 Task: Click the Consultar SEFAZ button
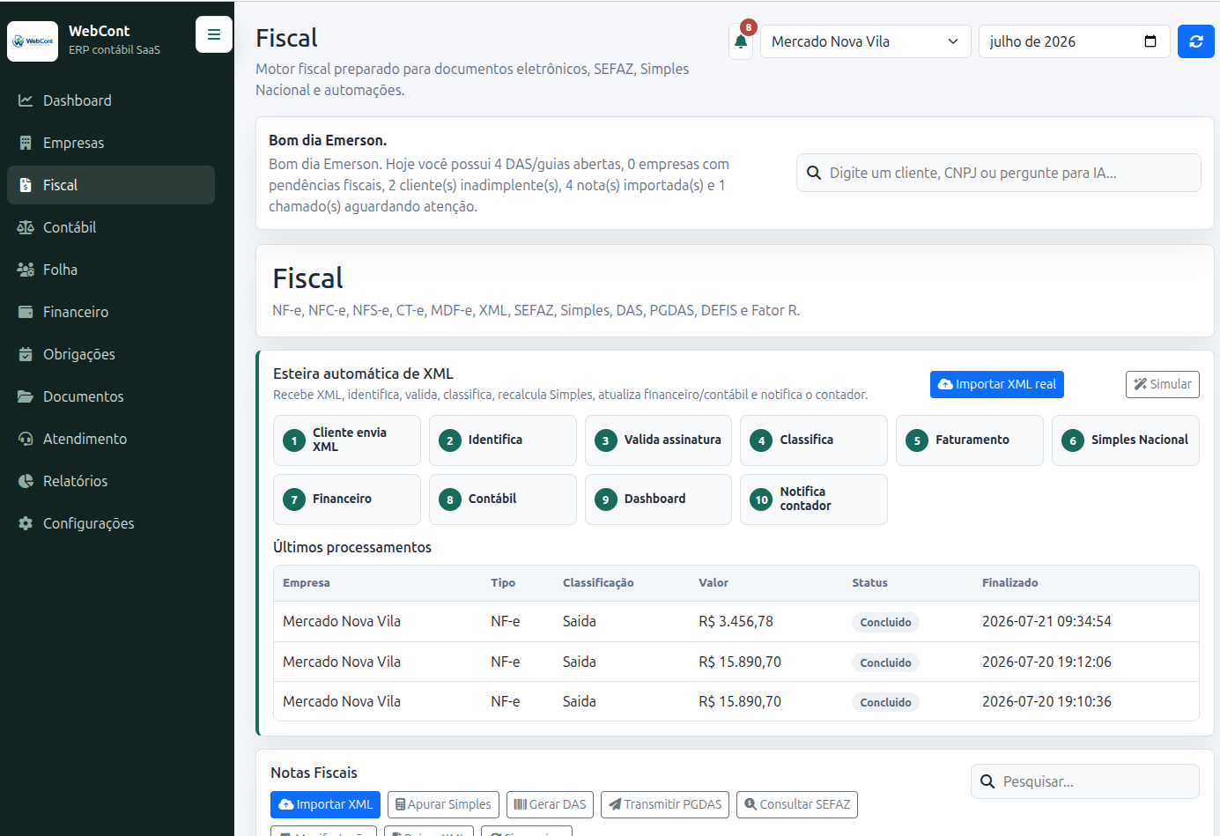797,804
